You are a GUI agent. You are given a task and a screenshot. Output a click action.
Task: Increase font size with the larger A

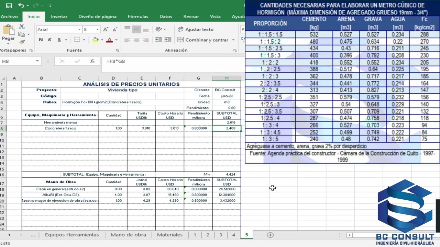(x=106, y=30)
